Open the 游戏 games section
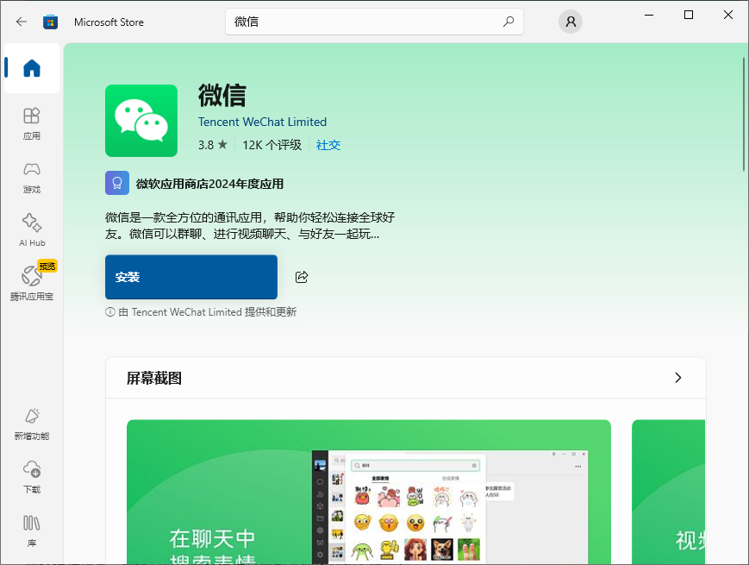 (x=31, y=177)
